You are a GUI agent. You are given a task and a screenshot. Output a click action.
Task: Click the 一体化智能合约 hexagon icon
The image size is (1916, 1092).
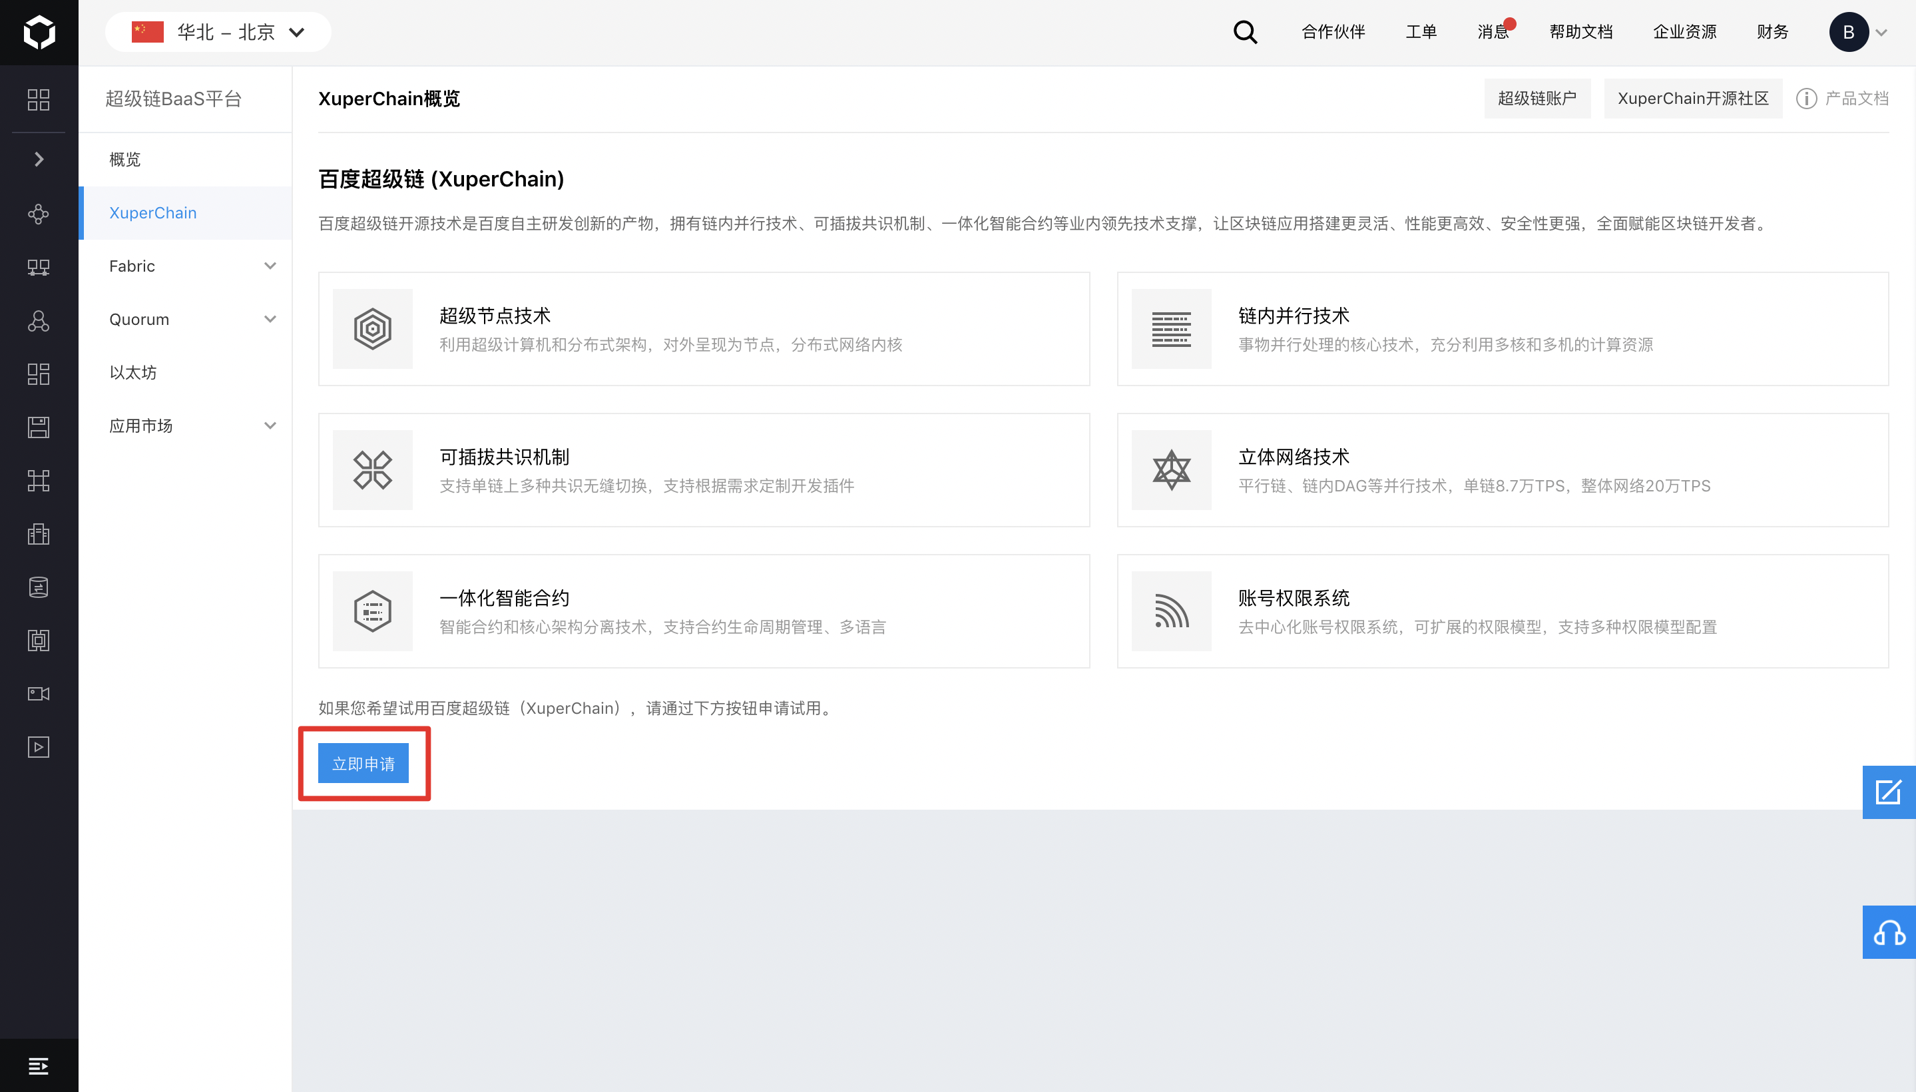(373, 611)
